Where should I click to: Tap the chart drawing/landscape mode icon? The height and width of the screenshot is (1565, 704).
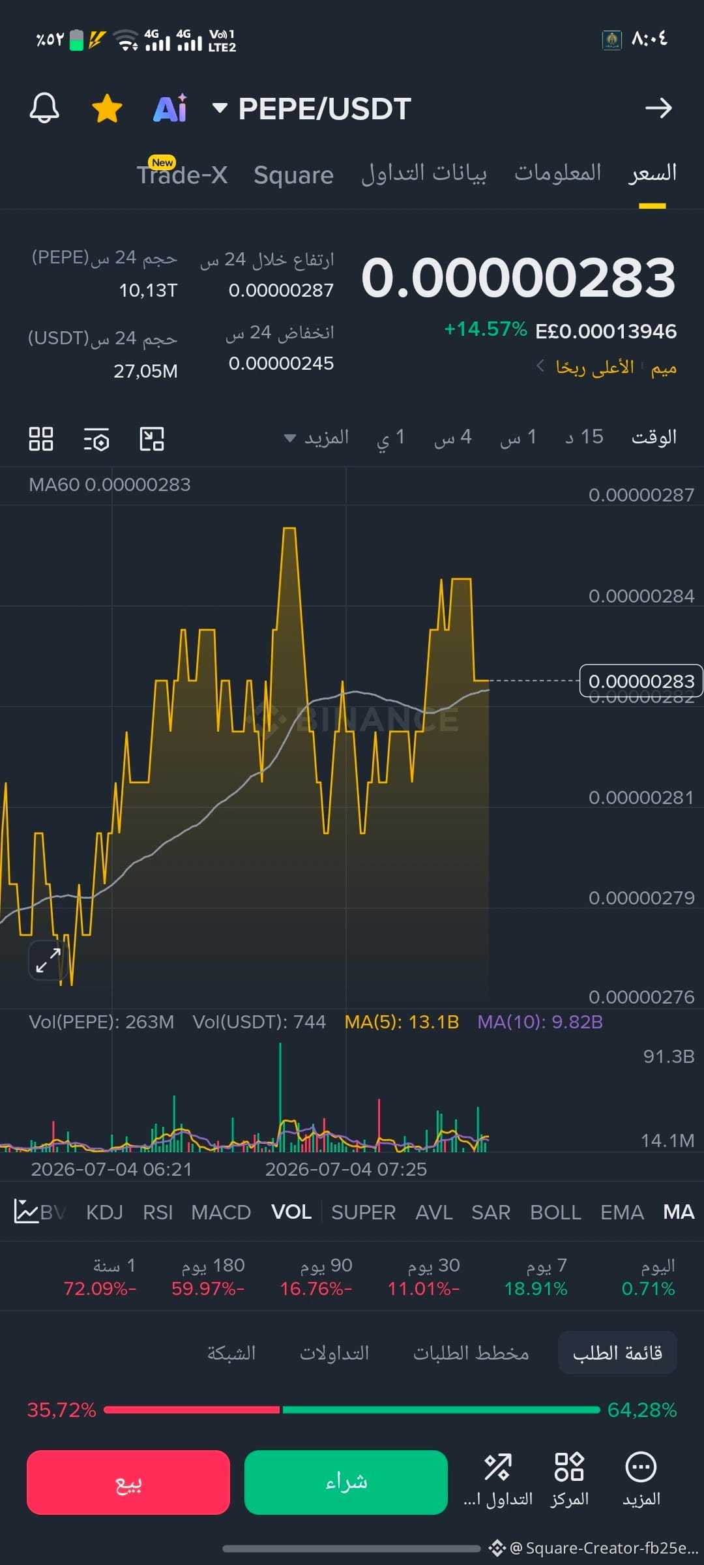click(x=152, y=439)
